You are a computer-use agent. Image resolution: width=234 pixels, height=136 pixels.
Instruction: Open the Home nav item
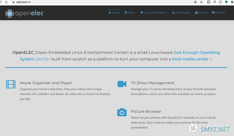114,13
